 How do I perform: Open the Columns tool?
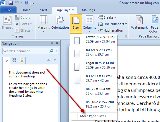[89, 24]
